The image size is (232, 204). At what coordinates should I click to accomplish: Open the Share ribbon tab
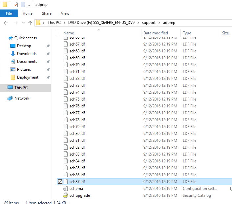47,13
